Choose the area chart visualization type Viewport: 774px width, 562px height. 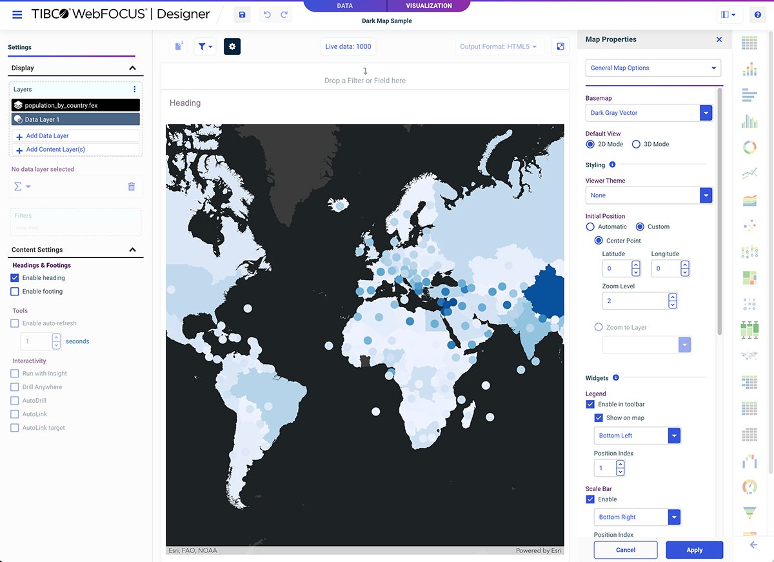[749, 200]
